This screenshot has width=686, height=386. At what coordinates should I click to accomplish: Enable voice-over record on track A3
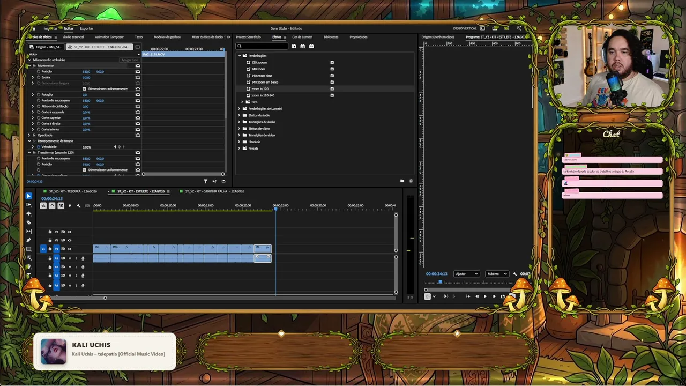click(83, 276)
